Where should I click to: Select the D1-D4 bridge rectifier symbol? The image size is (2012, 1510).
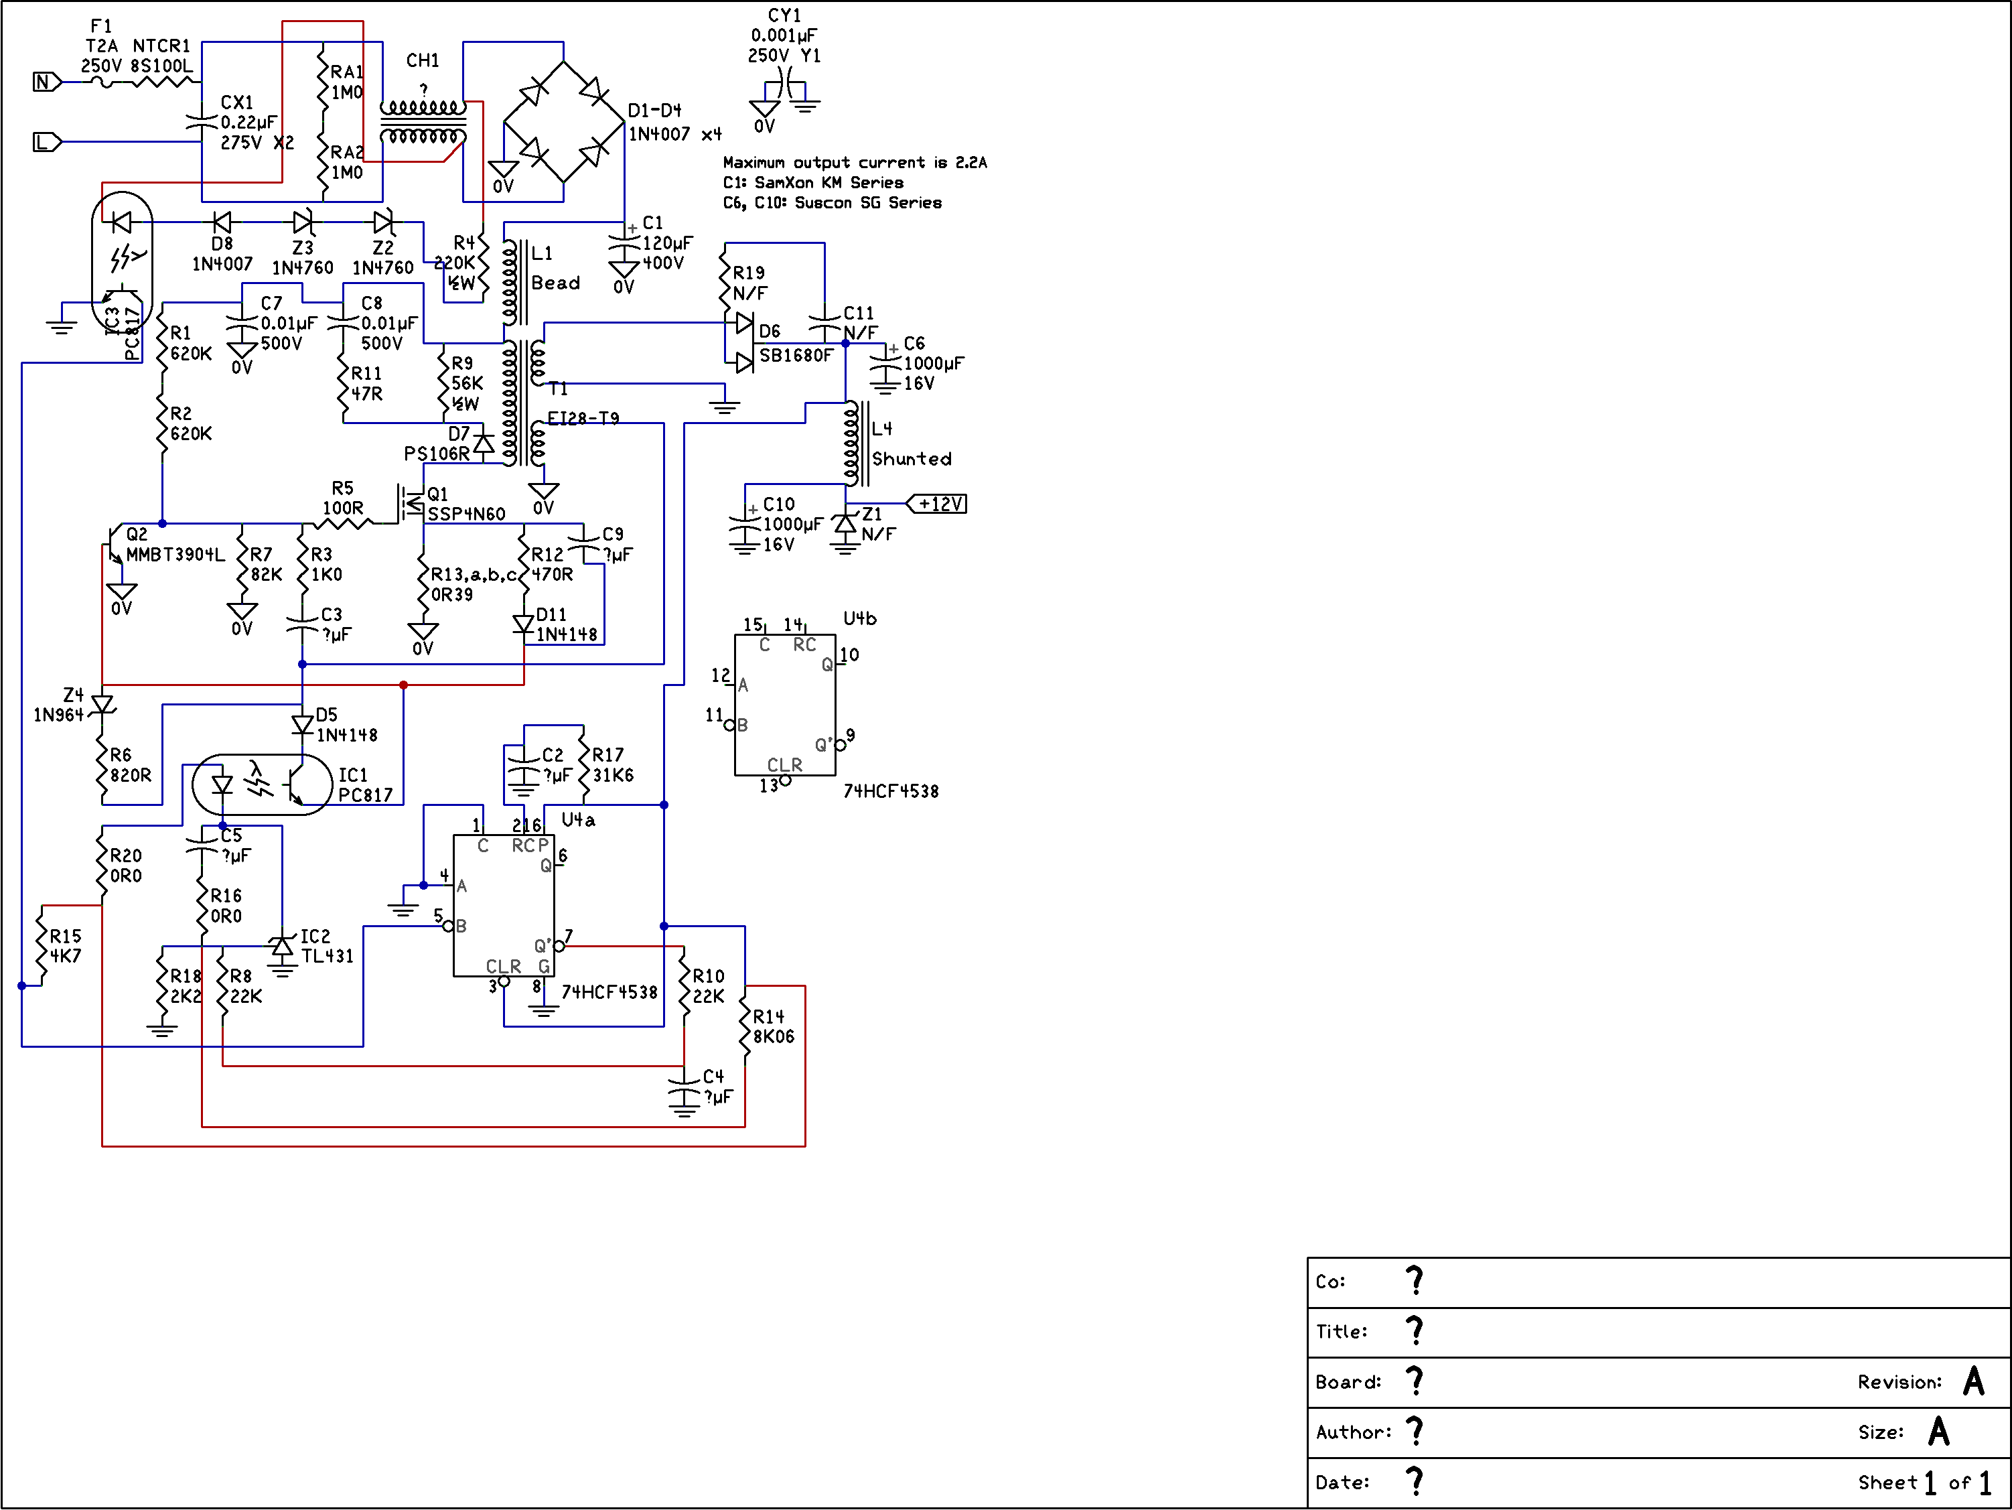click(564, 122)
